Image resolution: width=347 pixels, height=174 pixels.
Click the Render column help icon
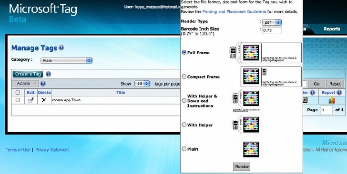[x=312, y=93]
